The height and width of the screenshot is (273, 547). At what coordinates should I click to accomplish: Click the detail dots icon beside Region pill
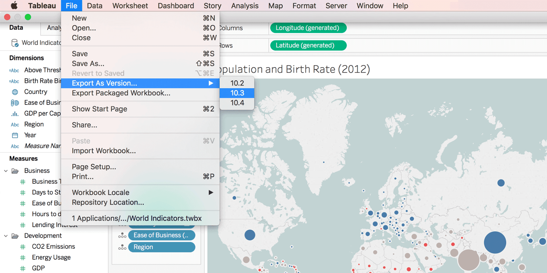122,247
